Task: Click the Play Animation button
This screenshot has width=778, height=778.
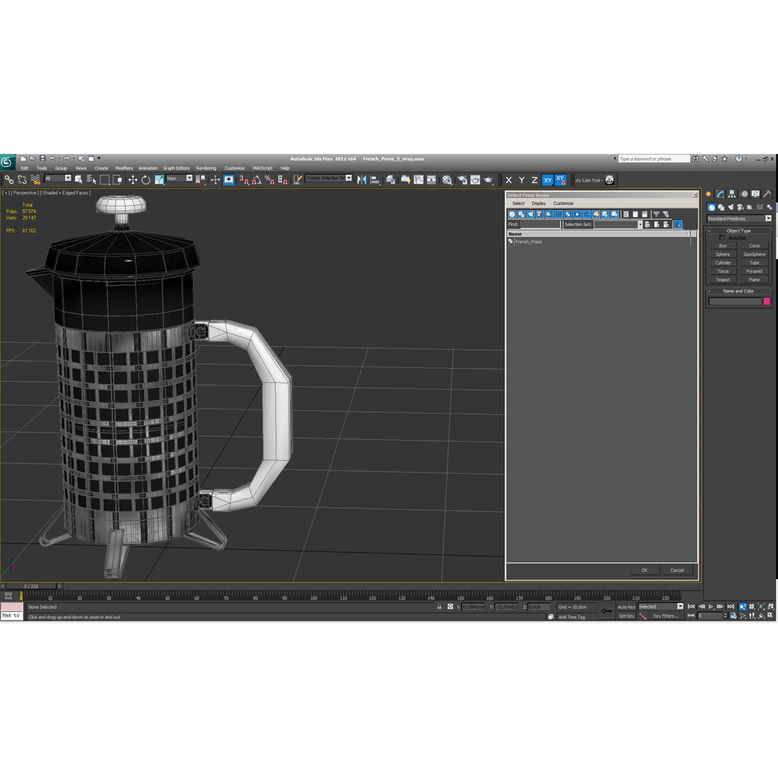Action: click(x=711, y=607)
